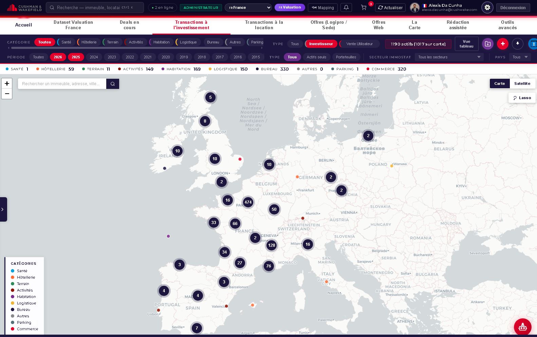Screen dimensions: 537x337
Task: Select the Portefeuilles filter
Action: point(346,57)
